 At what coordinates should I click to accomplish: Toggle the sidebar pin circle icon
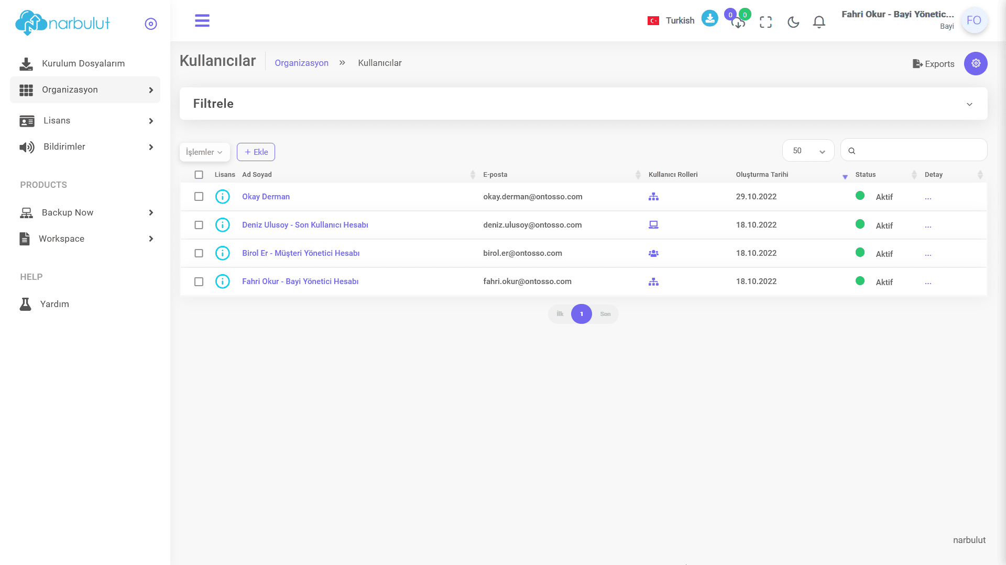coord(151,24)
